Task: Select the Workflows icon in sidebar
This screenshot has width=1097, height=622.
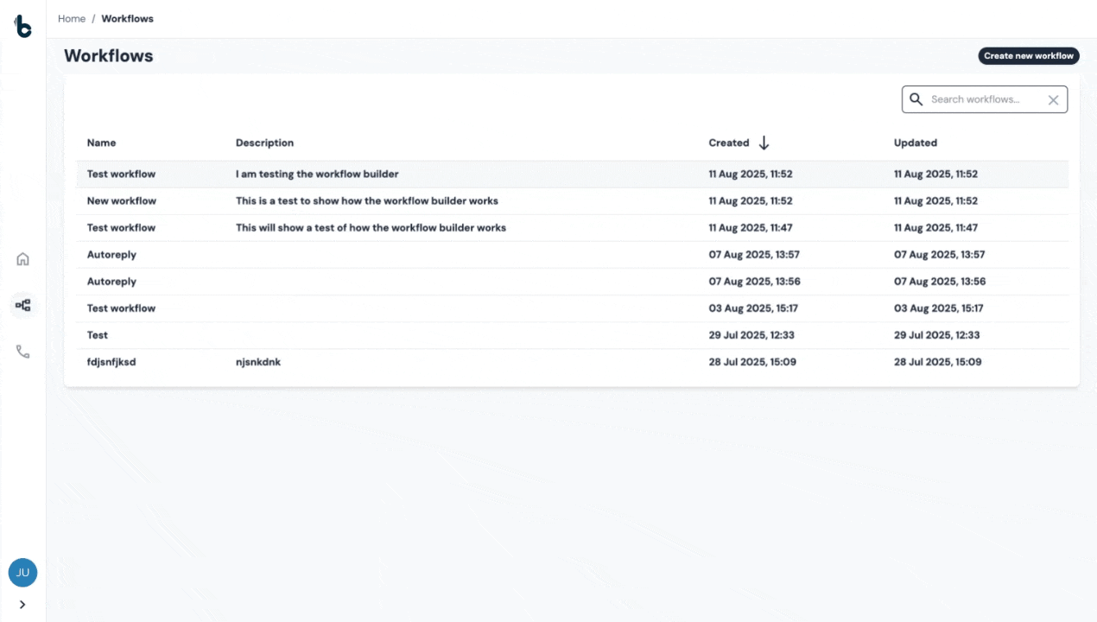Action: pyautogui.click(x=23, y=305)
